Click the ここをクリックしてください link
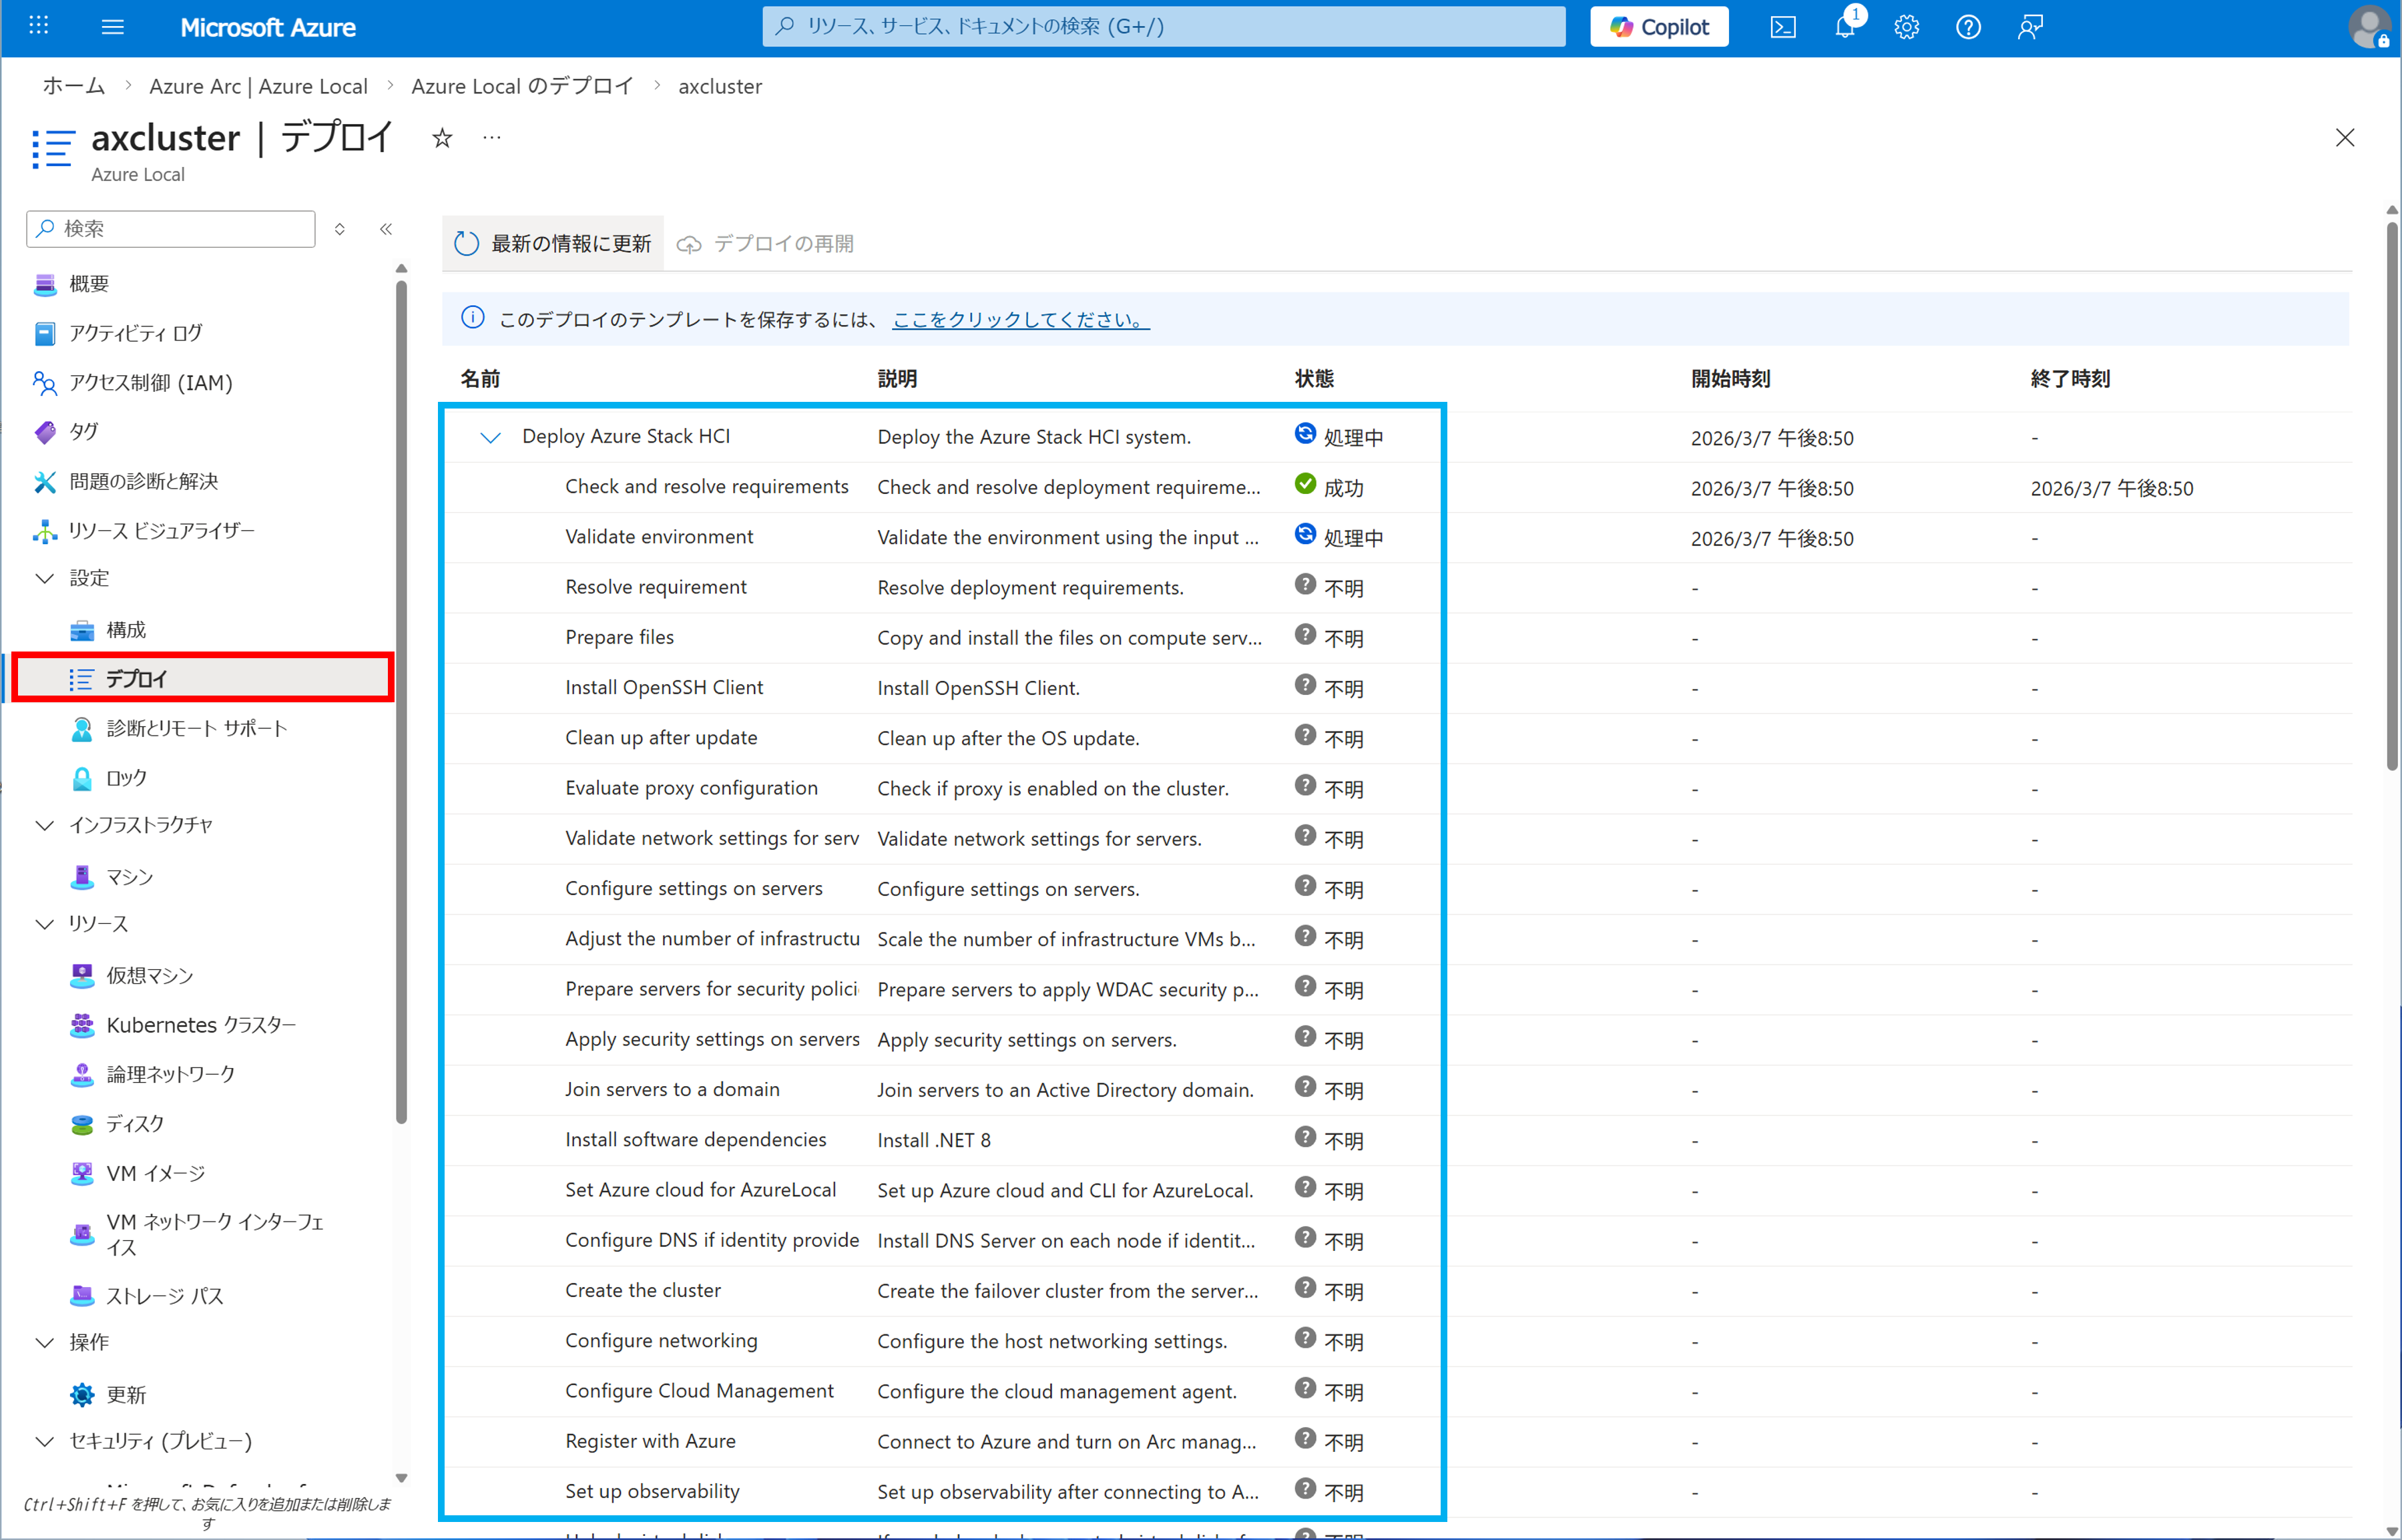 click(x=1020, y=320)
